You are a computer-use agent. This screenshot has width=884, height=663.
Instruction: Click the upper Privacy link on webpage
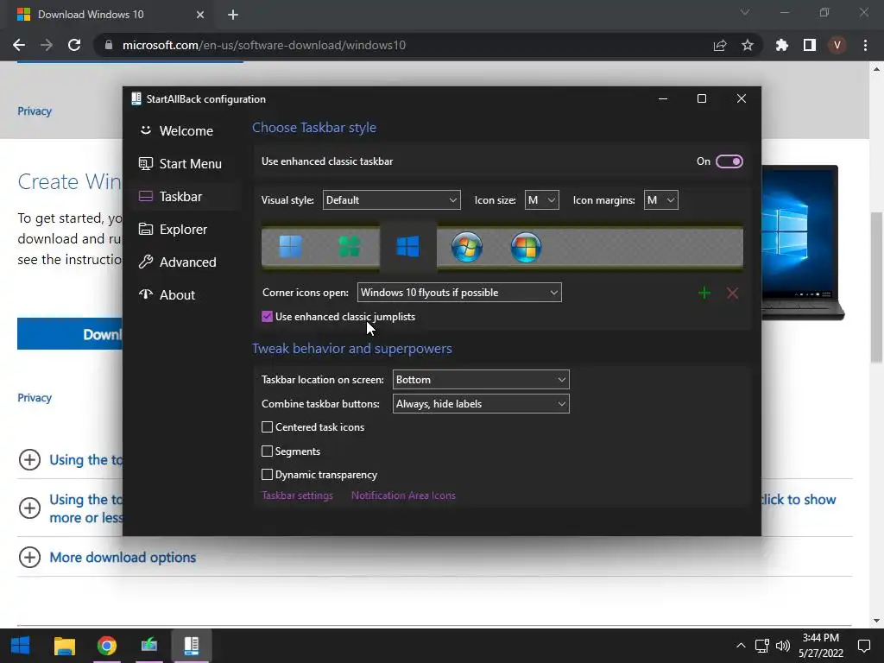click(x=35, y=111)
